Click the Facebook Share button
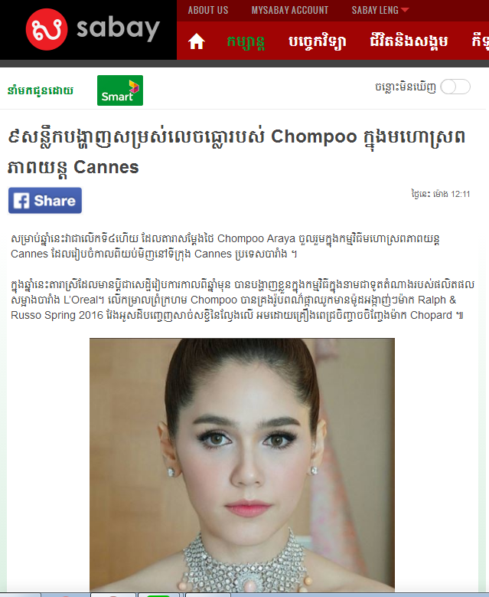The image size is (489, 597). coord(45,200)
